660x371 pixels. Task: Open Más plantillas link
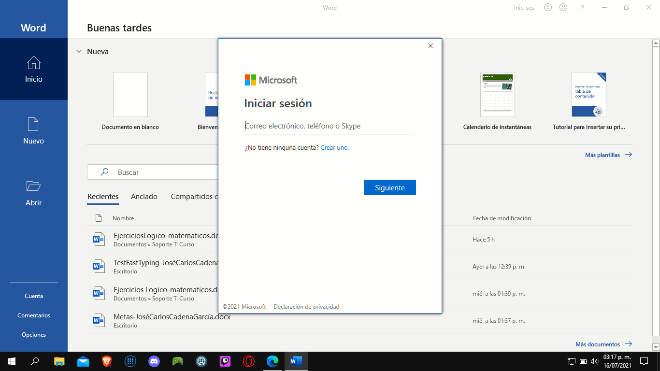(x=608, y=155)
